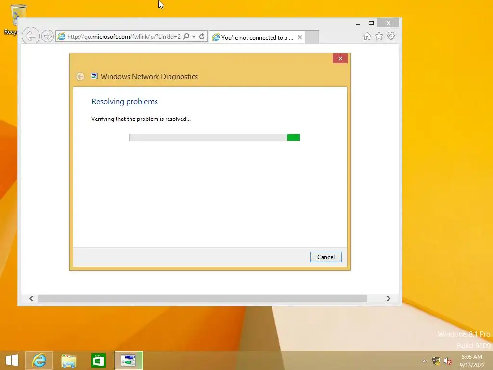Open a new blank tab
Viewport: 493px width, 370px height.
[x=312, y=37]
